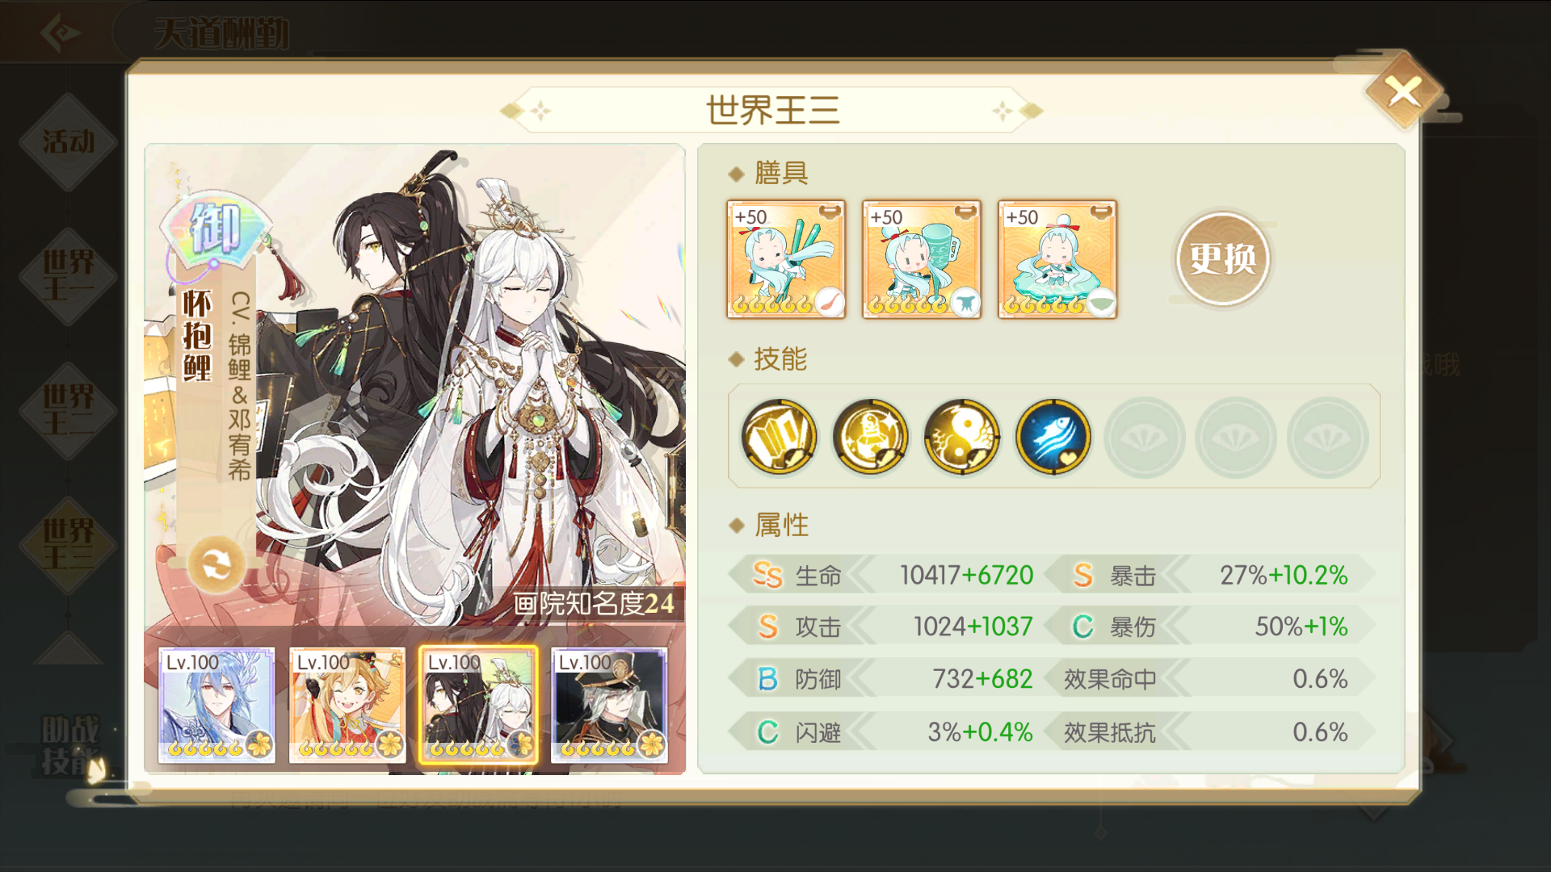
Task: Click the orange swap character art icon
Action: pyautogui.click(x=216, y=564)
